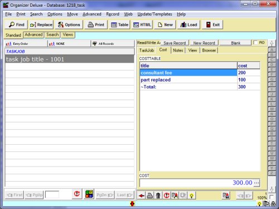Click the status bar binoculars icon
Viewport: 279px width, 209px height.
tap(273, 204)
